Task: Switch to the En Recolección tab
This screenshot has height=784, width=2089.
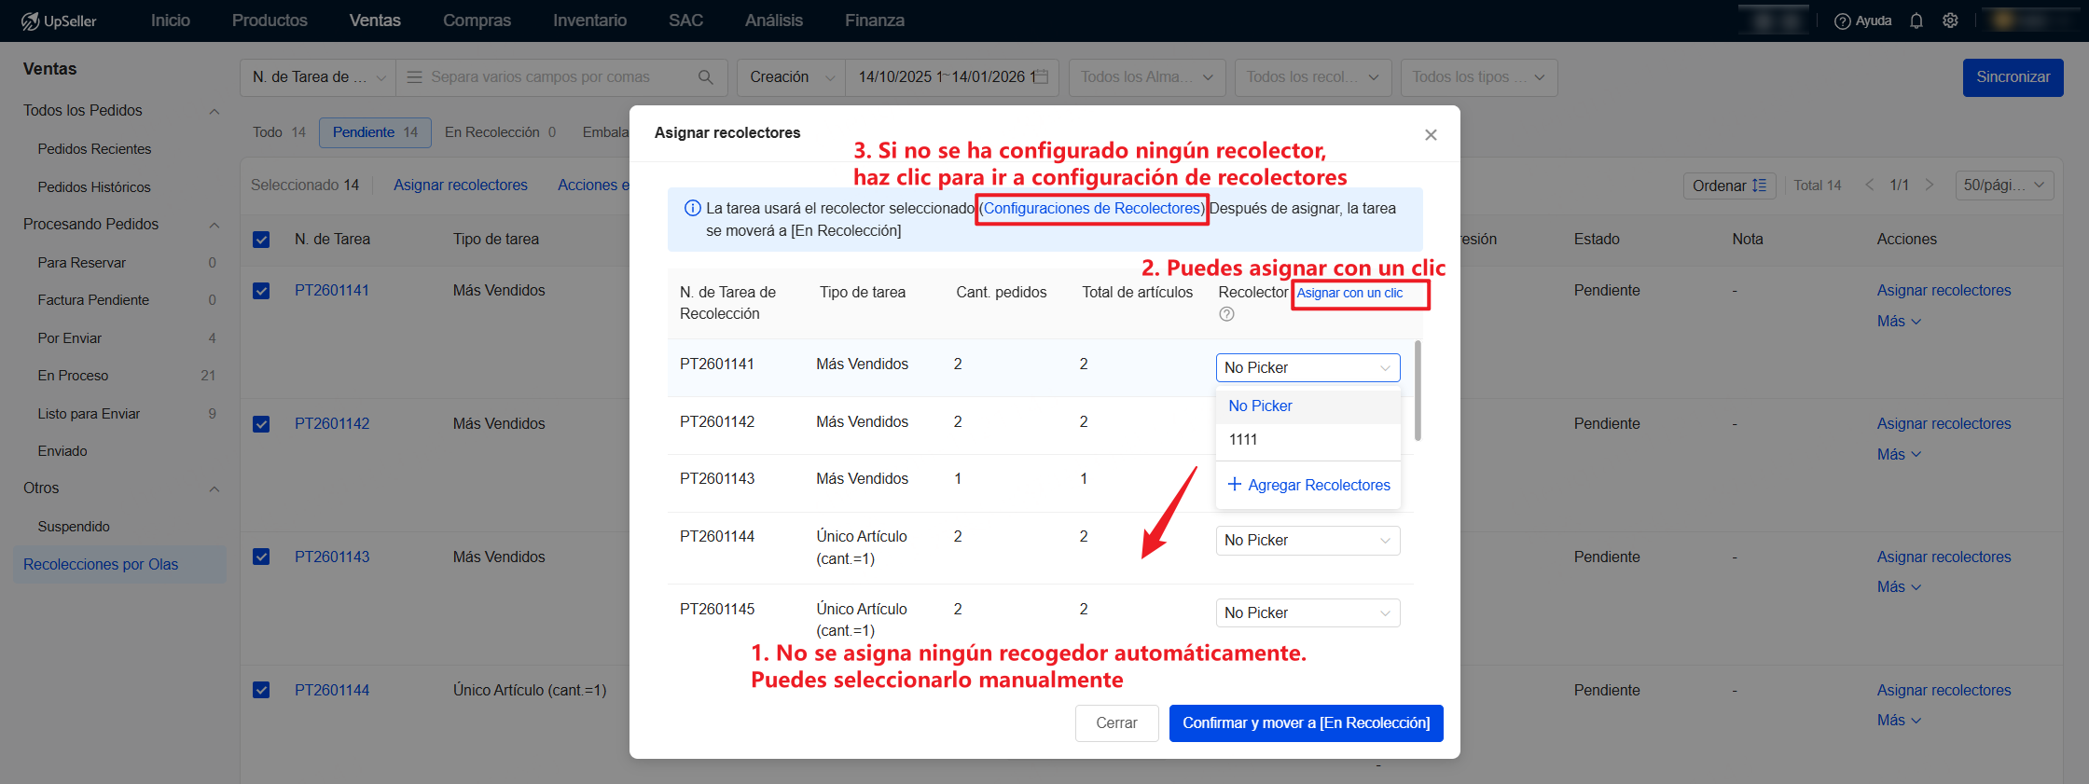Action: click(500, 132)
